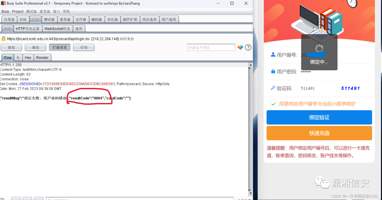
Task: Minimize the Burp Suite window
Action: point(218,4)
